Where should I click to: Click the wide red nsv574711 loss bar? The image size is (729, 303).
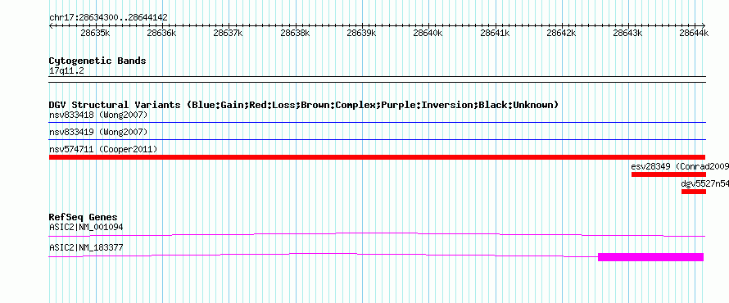(378, 157)
